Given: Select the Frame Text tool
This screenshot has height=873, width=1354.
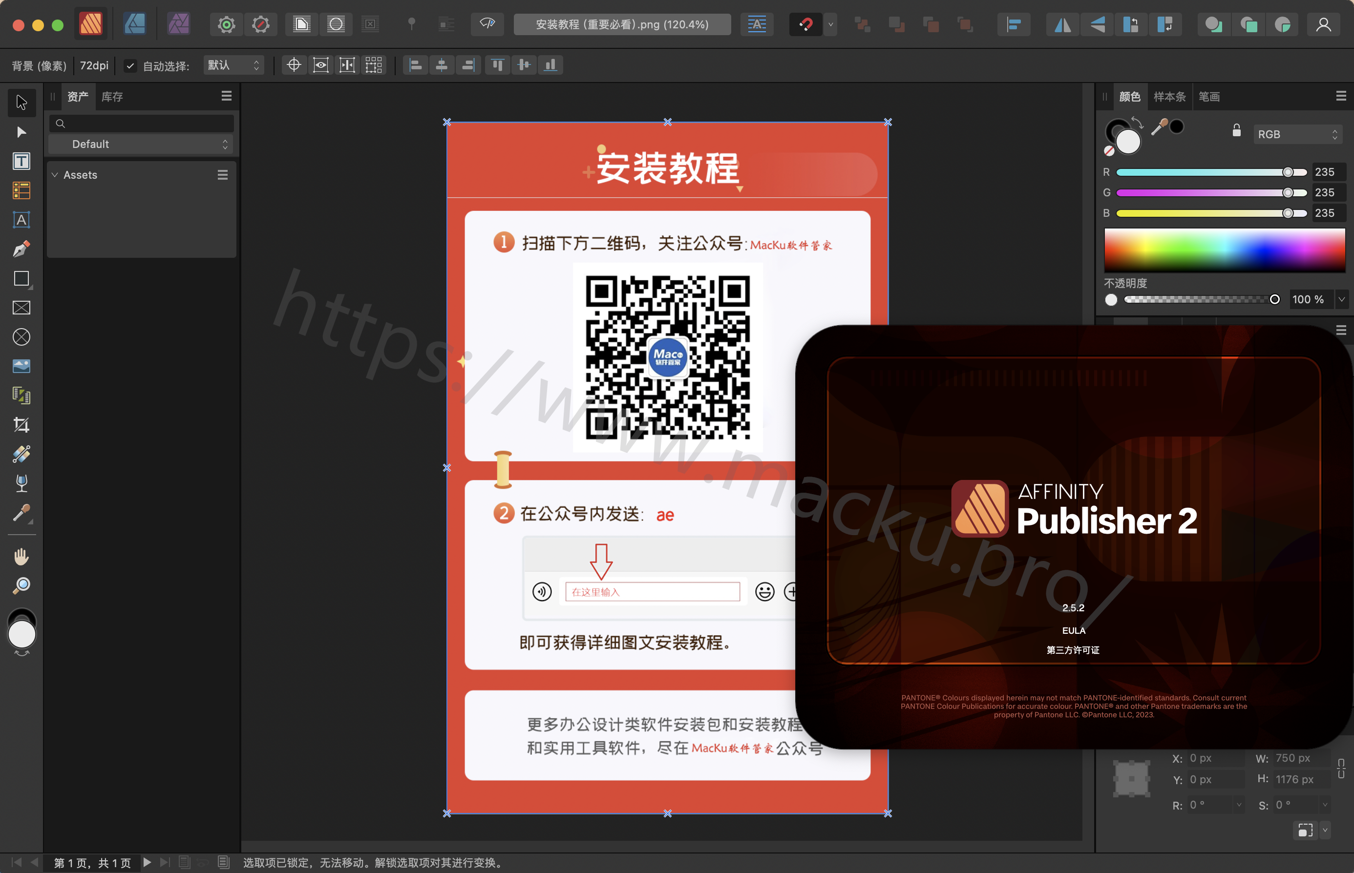Looking at the screenshot, I should [x=21, y=162].
